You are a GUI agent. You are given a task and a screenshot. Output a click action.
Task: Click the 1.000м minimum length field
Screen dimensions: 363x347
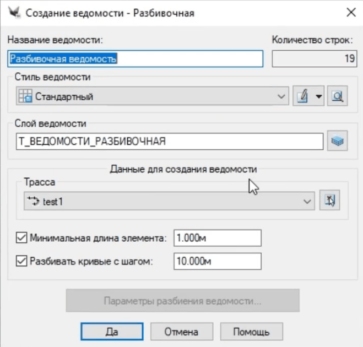coord(218,238)
